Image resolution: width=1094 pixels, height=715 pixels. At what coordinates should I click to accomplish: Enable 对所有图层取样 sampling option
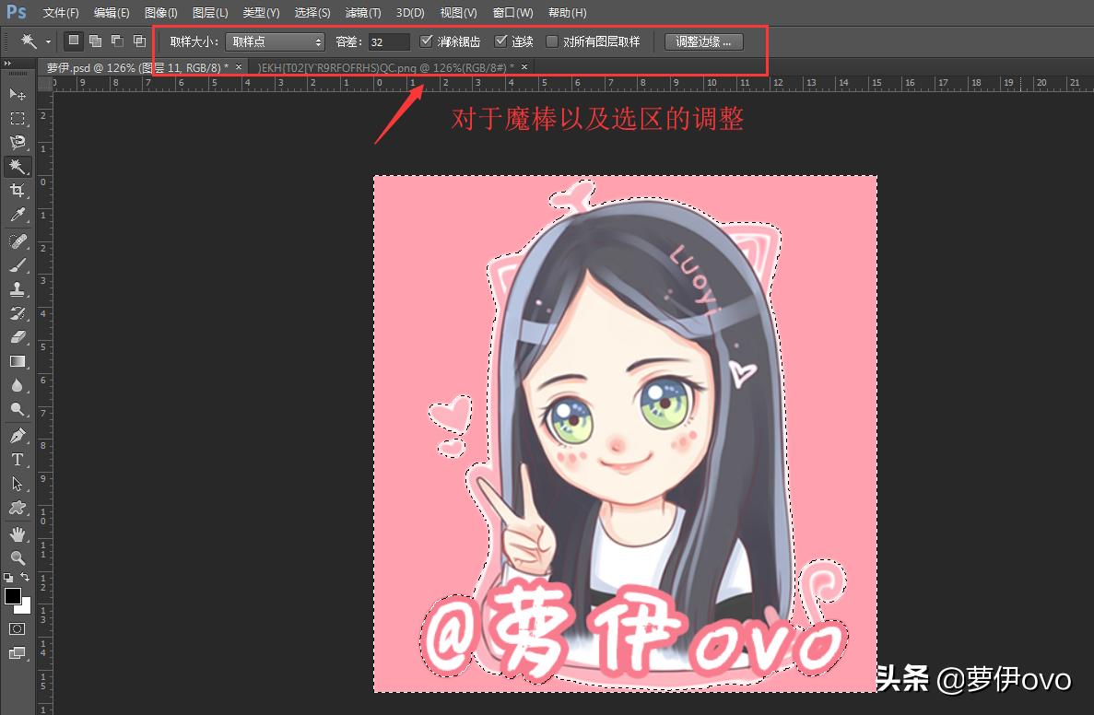(551, 41)
